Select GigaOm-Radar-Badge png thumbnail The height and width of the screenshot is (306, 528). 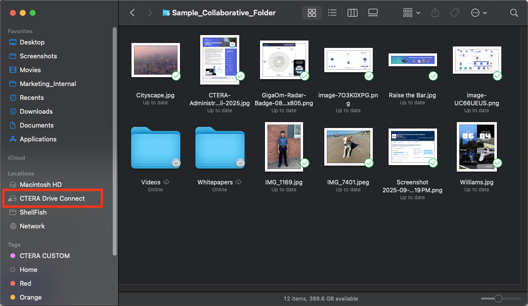[x=284, y=60]
